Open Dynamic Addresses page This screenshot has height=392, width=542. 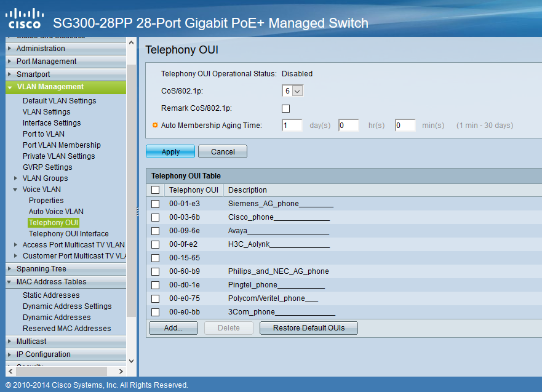pos(57,318)
